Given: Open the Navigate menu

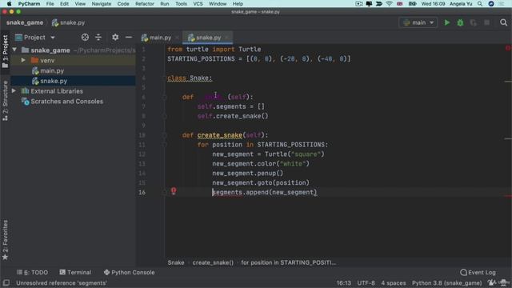Looking at the screenshot, I should point(102,4).
